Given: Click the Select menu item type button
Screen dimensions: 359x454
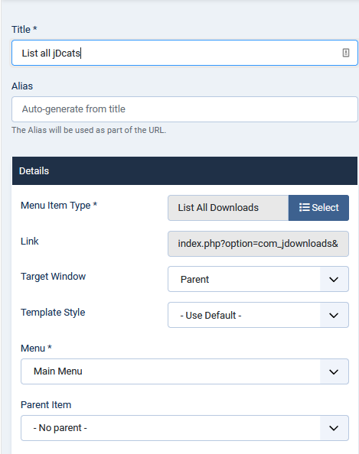Looking at the screenshot, I should point(318,208).
